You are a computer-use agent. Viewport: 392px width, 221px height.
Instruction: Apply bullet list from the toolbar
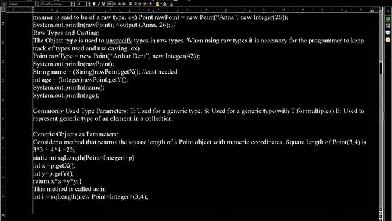pyautogui.click(x=135, y=4)
